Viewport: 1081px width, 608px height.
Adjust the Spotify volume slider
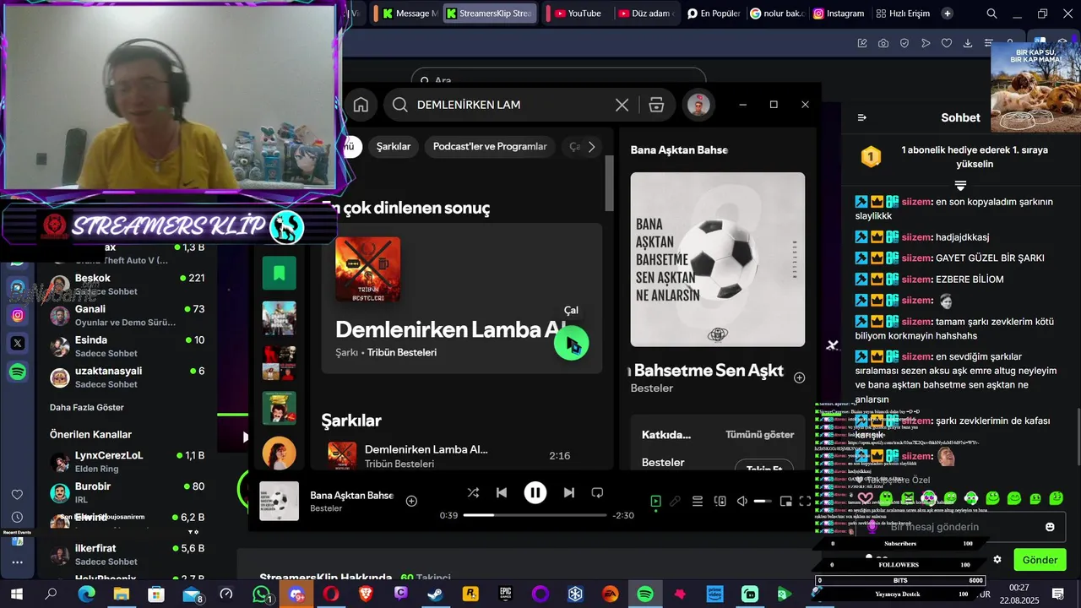[763, 502]
